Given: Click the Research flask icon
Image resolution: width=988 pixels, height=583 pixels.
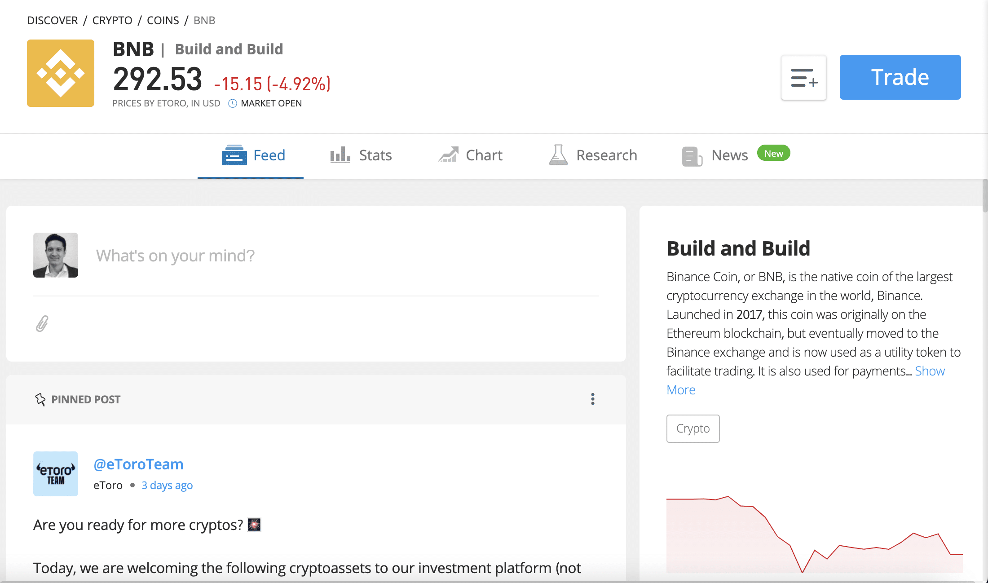Looking at the screenshot, I should (x=558, y=155).
